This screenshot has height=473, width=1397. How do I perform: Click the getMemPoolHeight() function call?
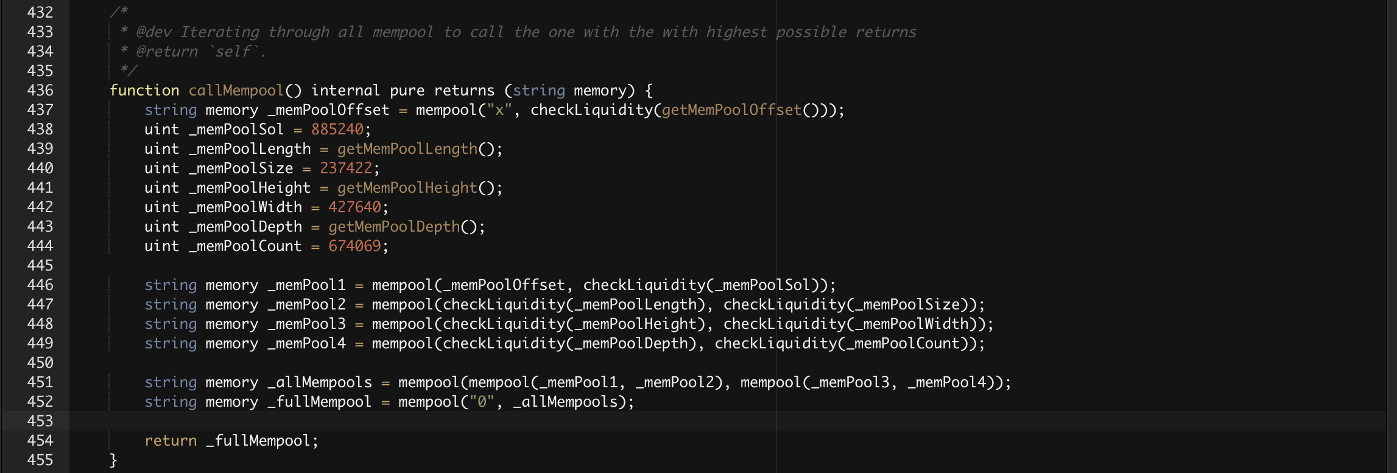(x=419, y=188)
